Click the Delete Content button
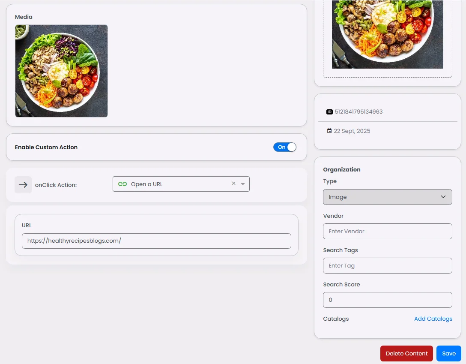Viewport: 466px width, 364px height. click(406, 354)
